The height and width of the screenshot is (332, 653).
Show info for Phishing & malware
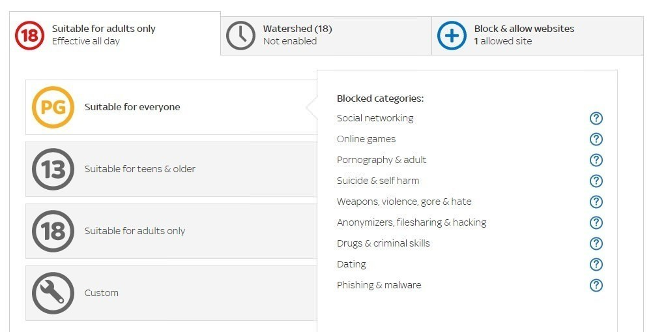pos(596,285)
